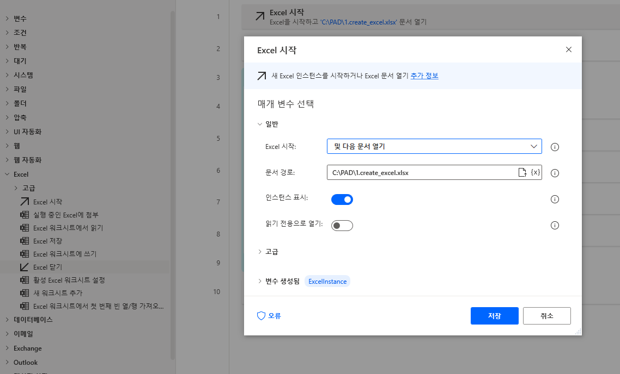Disable the 인스턴스 표시 toggle

342,199
